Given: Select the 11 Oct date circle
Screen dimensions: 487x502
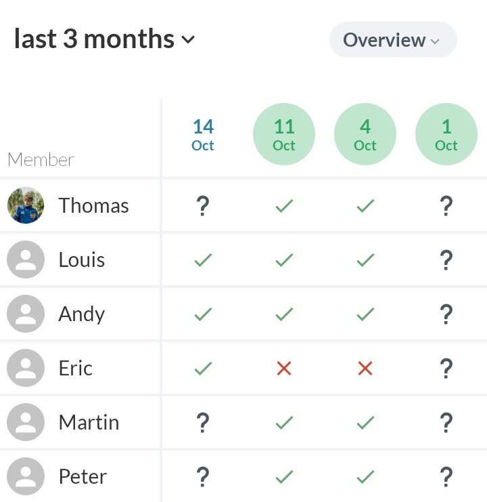Looking at the screenshot, I should tap(284, 135).
